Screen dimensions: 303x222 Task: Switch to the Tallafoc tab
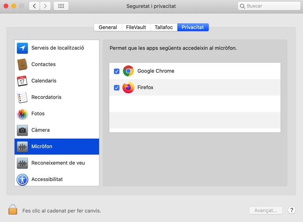click(164, 27)
